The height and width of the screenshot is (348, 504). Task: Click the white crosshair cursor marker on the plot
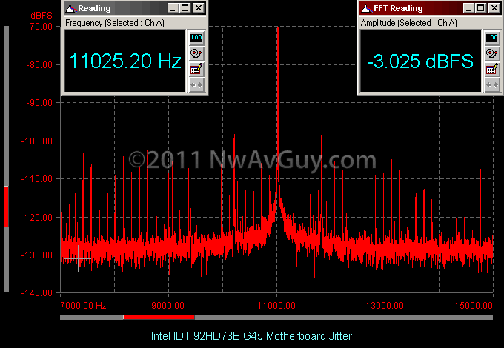[x=78, y=258]
